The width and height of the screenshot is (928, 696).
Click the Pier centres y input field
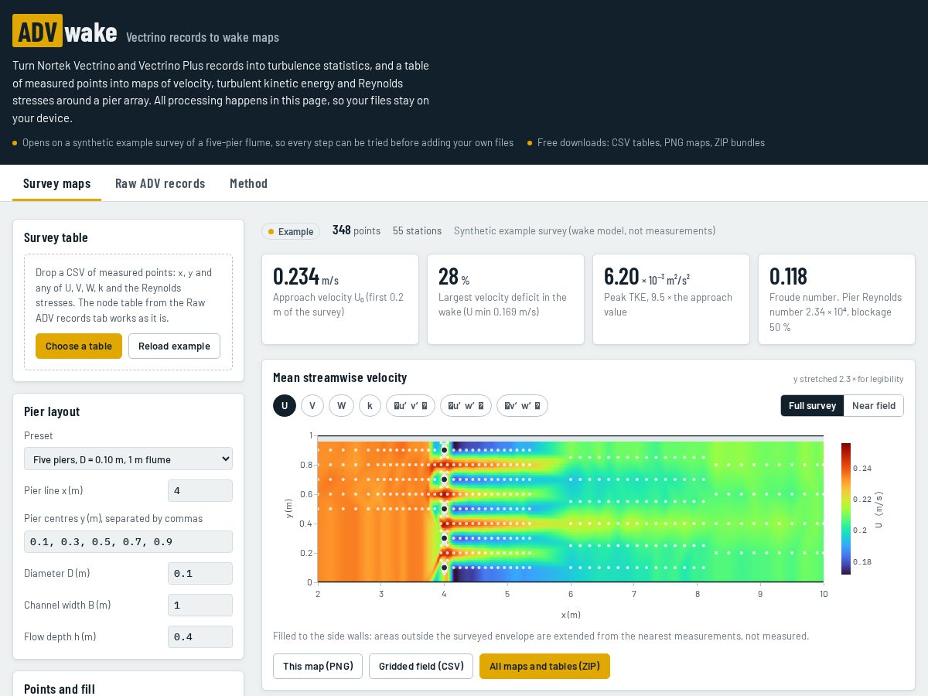point(128,541)
